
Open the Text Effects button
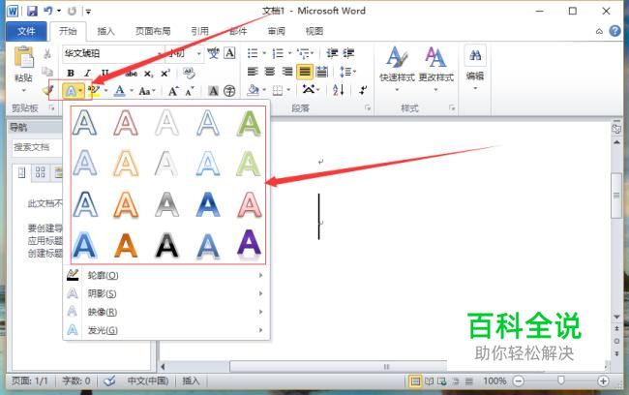coord(73,91)
